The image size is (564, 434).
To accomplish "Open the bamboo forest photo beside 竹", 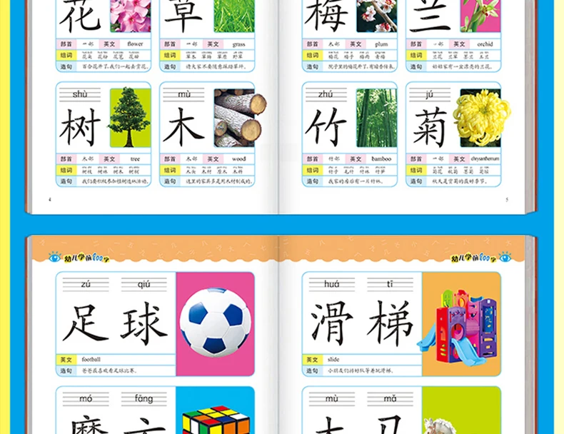I will pyautogui.click(x=377, y=118).
